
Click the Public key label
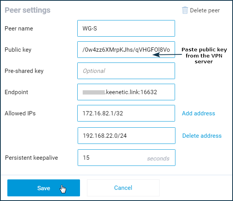(18, 50)
